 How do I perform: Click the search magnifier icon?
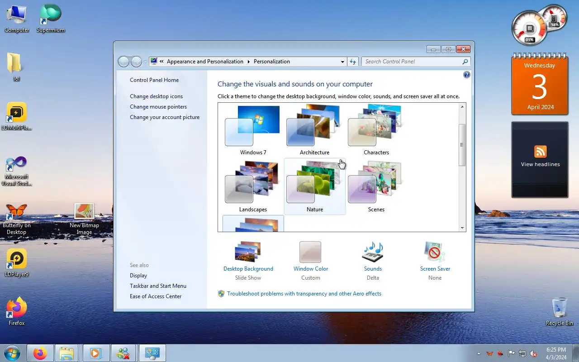(465, 62)
